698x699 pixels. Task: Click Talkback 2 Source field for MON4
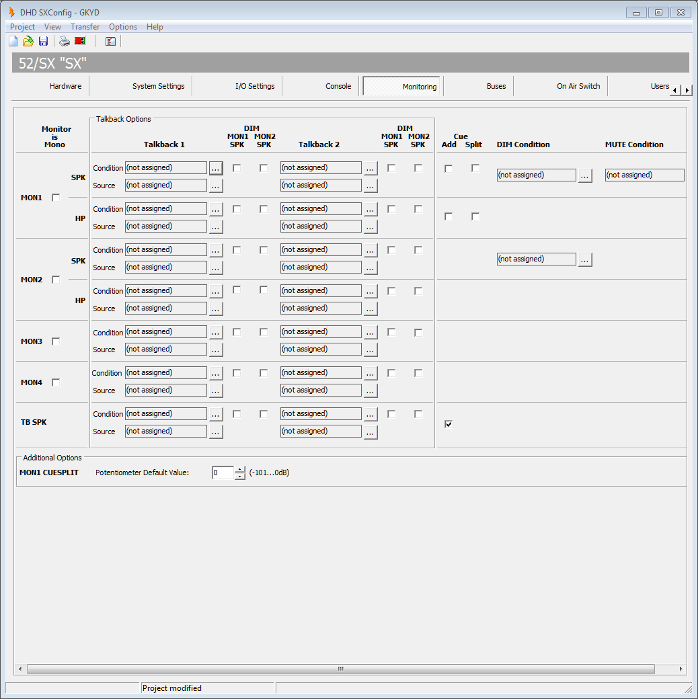pos(321,390)
